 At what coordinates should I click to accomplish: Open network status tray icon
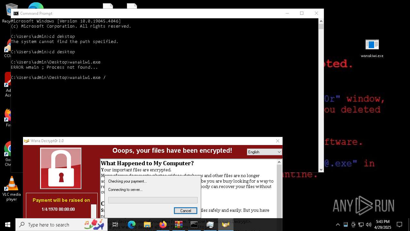point(361,225)
